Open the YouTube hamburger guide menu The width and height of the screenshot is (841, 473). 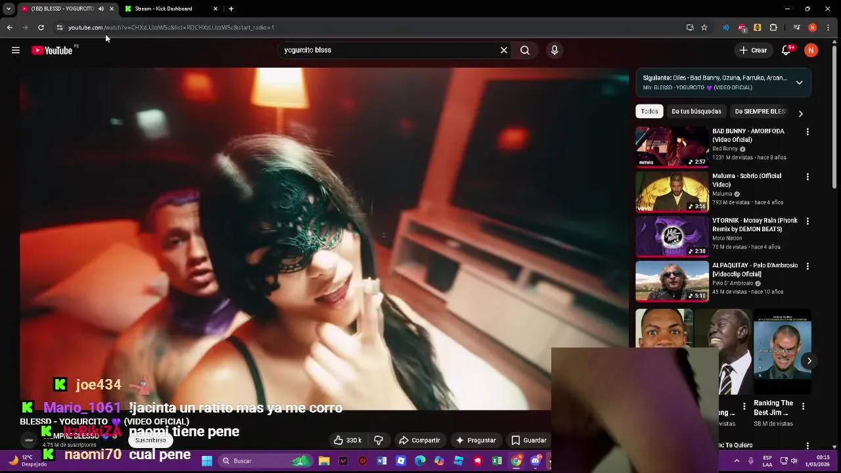(16, 50)
